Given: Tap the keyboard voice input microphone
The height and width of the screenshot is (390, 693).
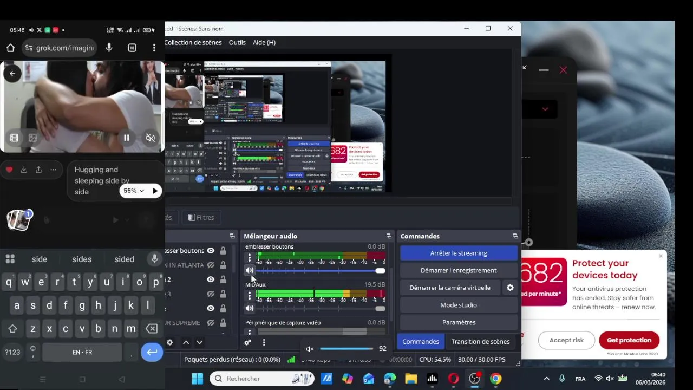Looking at the screenshot, I should (155, 259).
